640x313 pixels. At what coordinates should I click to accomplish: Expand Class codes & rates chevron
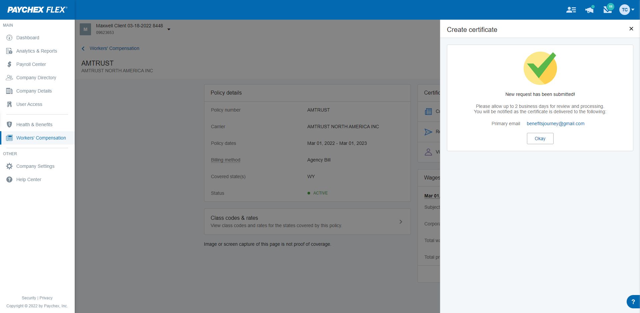coord(401,222)
